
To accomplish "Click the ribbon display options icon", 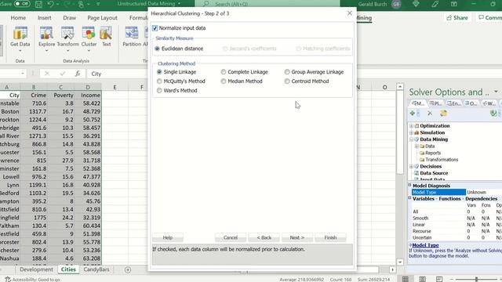I will [454, 4].
